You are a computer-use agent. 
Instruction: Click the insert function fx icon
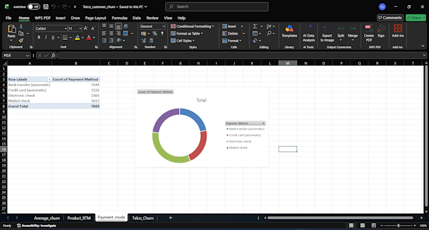tap(54, 56)
